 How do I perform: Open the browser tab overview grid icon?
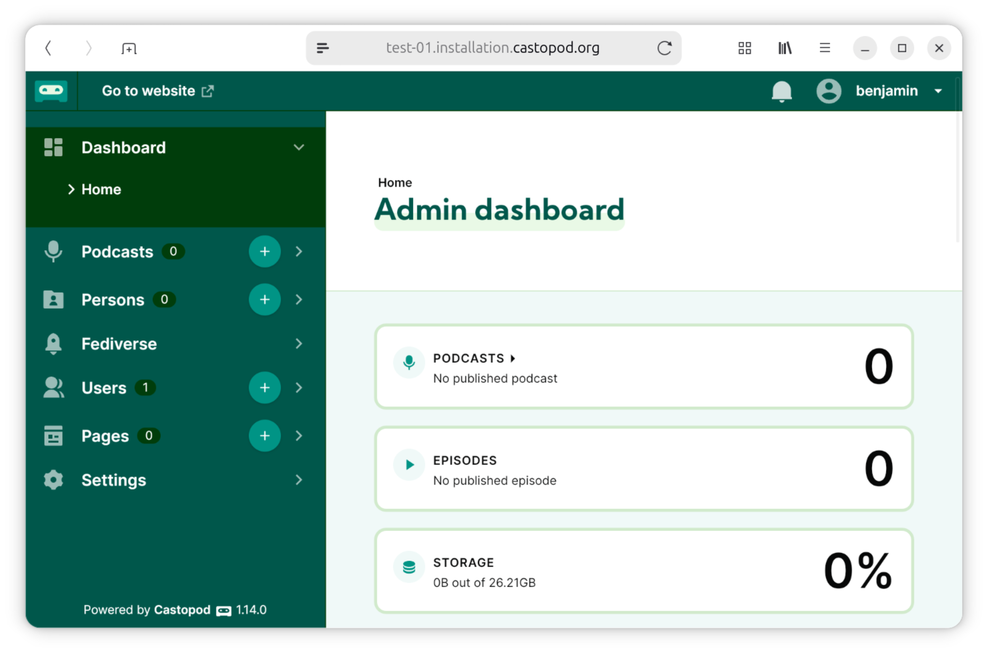(745, 48)
